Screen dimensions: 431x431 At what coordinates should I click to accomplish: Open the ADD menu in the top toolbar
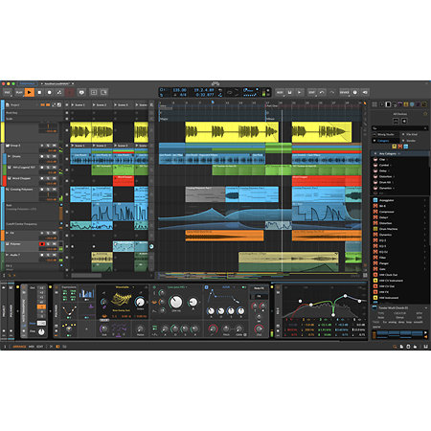pos(280,92)
